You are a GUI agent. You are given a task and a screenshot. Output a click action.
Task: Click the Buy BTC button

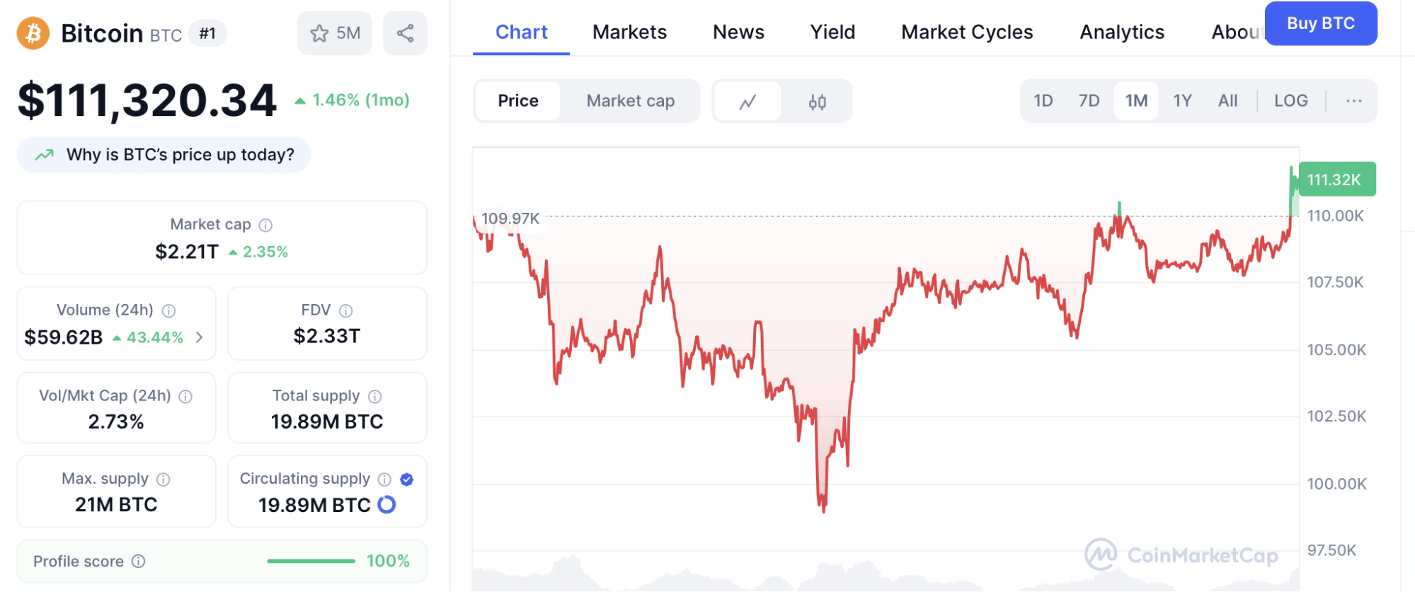(x=1320, y=23)
